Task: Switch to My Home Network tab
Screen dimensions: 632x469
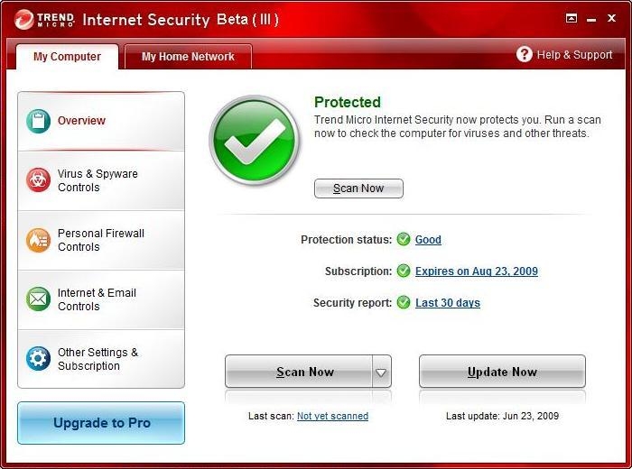Action: pos(188,56)
